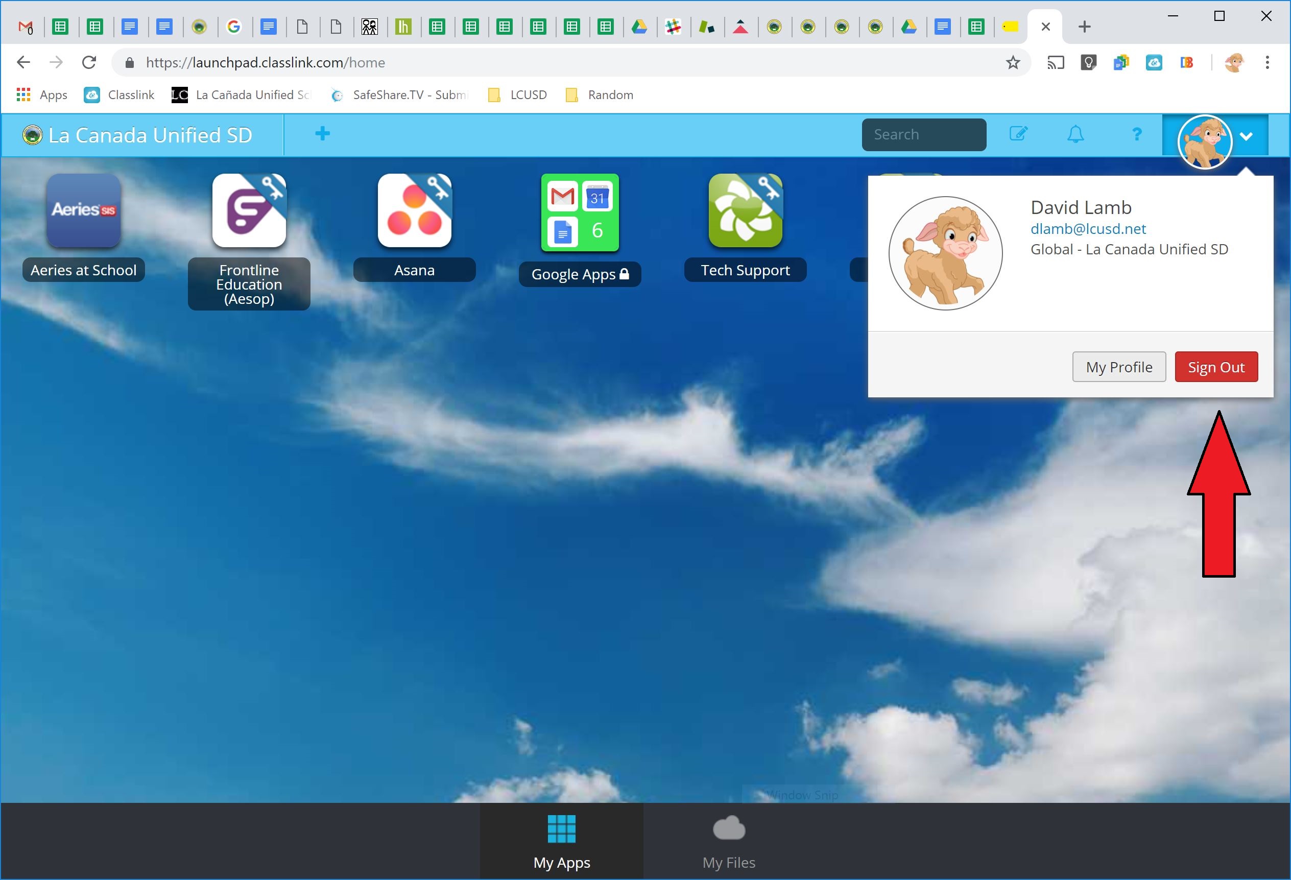Viewport: 1291px width, 880px height.
Task: Open the notifications bell
Action: pyautogui.click(x=1076, y=134)
